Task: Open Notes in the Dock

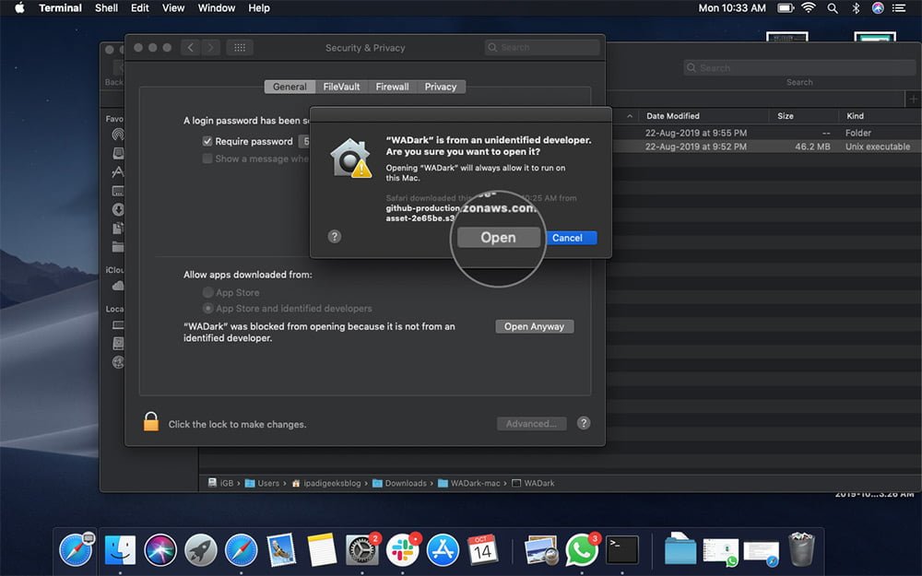Action: [x=322, y=550]
